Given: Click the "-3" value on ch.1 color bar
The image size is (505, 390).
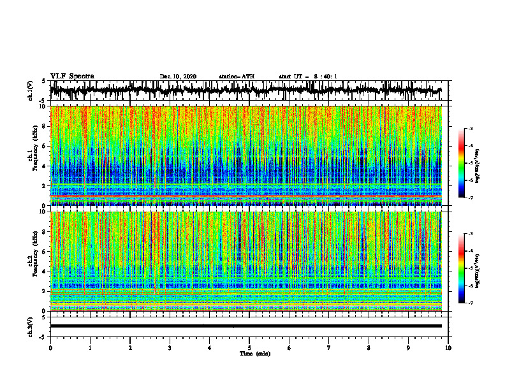Looking at the screenshot, I should [x=470, y=128].
